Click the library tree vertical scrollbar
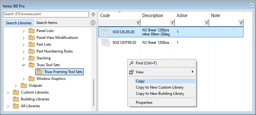The width and height of the screenshot is (256, 115). 94,93
